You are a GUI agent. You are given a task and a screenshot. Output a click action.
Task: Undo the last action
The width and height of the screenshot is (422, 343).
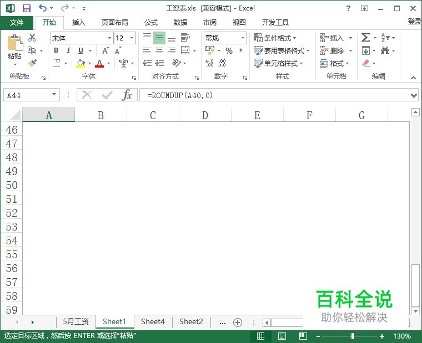43,8
